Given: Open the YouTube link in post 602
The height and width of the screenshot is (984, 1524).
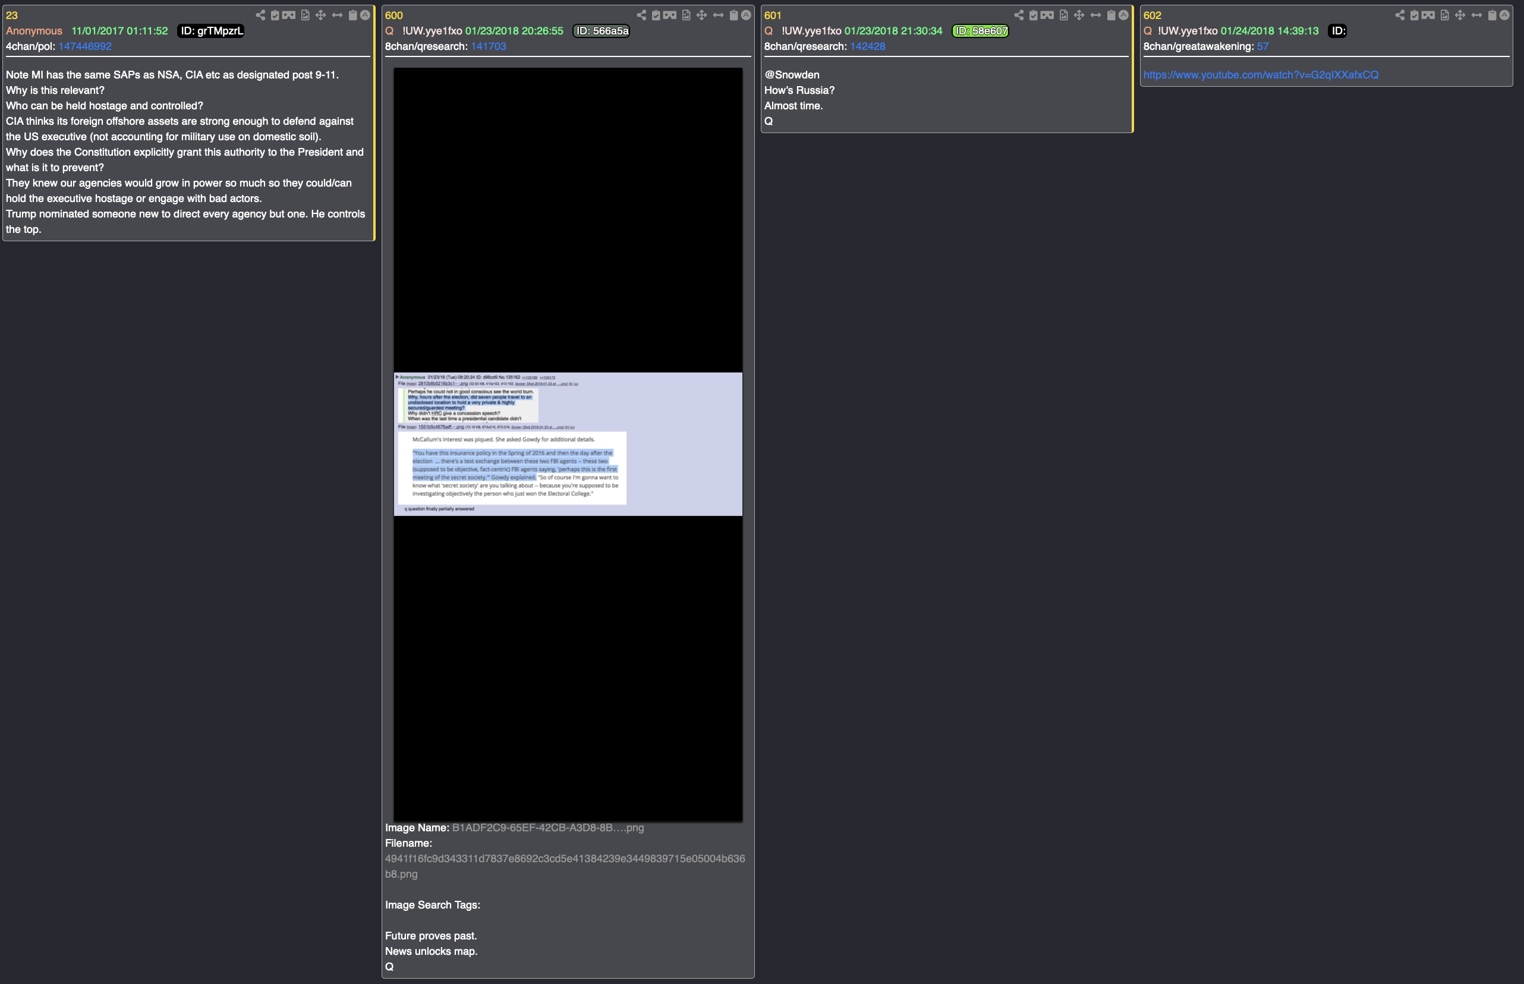Looking at the screenshot, I should 1261,75.
